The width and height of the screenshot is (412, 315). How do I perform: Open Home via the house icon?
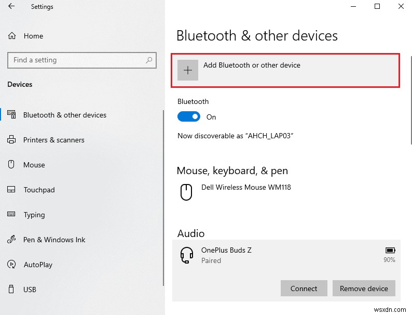12,36
